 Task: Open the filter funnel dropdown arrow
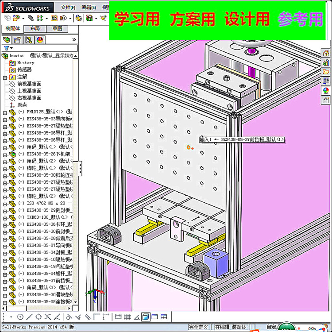click(12, 48)
